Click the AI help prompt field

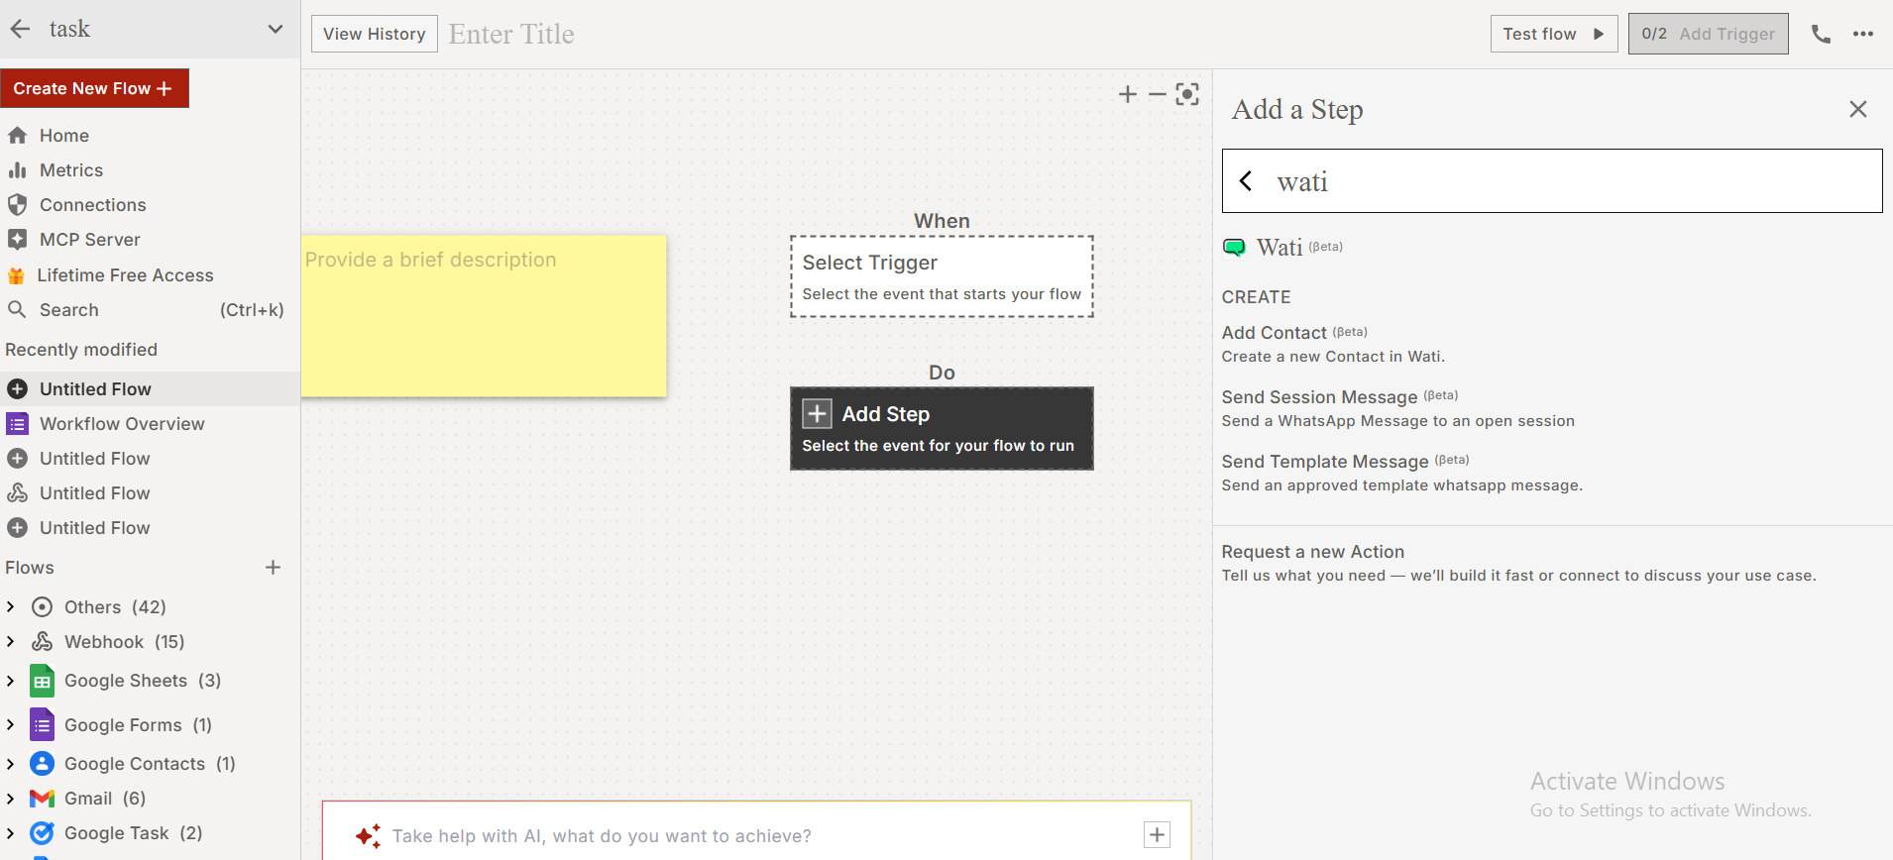pos(758,836)
